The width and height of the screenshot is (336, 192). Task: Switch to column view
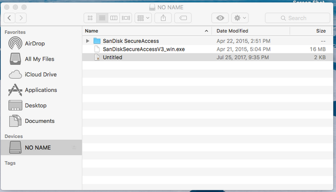coord(114,18)
